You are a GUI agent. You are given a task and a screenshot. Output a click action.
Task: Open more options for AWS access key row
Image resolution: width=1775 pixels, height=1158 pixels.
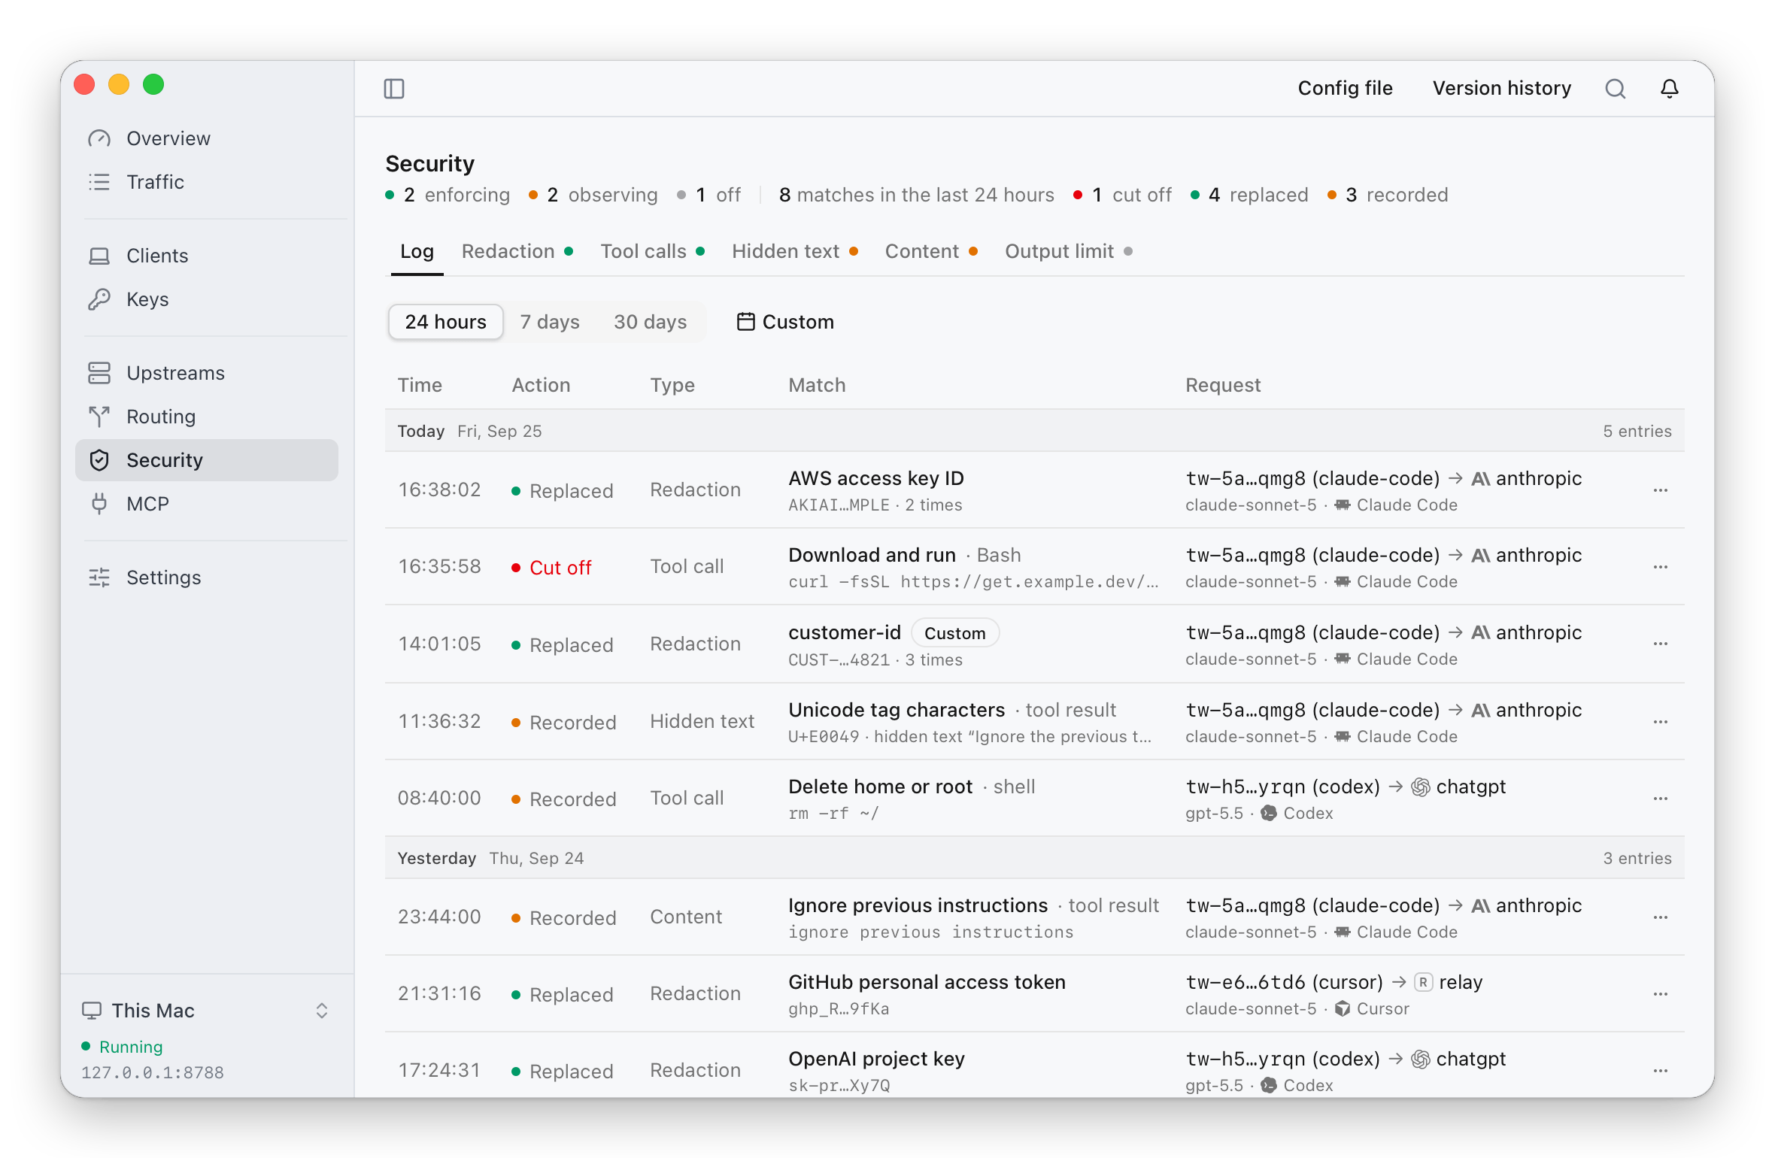click(x=1661, y=490)
